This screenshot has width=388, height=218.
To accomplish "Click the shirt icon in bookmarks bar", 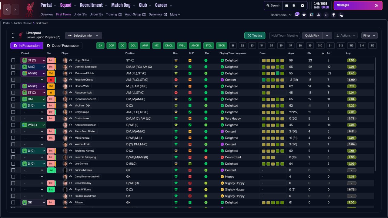I will pyautogui.click(x=304, y=15).
